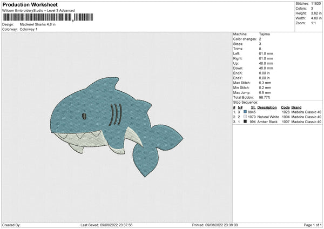Viewport: 324px width, 229px height.
Task: Click 'Wilcom EmbroideryStudio – Level 3 Advanced' text
Action: click(38, 11)
